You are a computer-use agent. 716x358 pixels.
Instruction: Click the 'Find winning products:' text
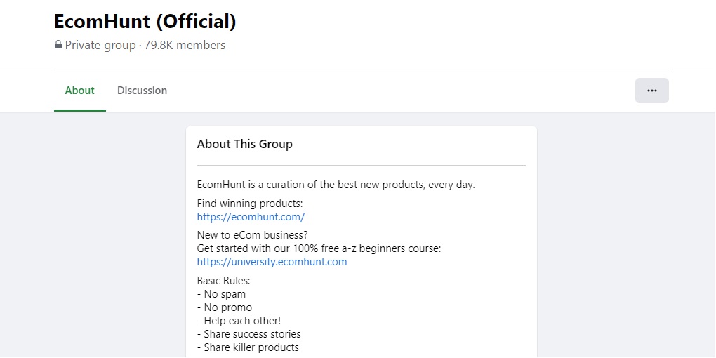pos(250,204)
